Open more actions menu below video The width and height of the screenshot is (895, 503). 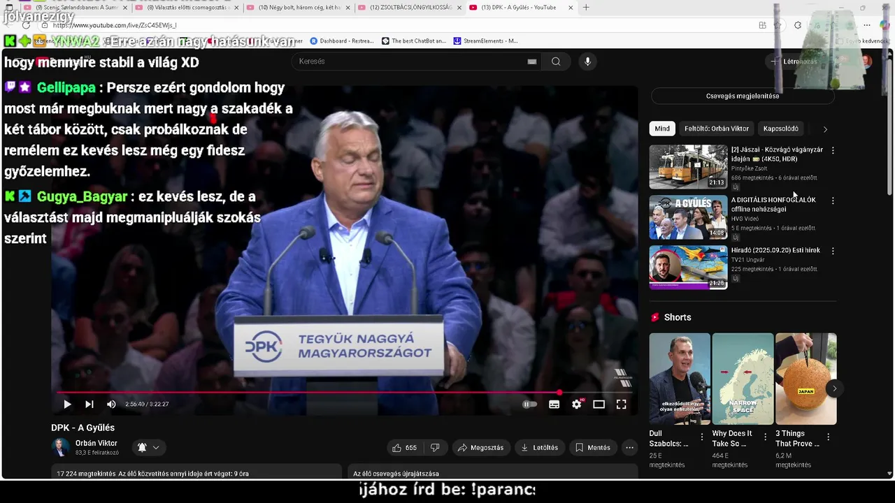pos(630,448)
